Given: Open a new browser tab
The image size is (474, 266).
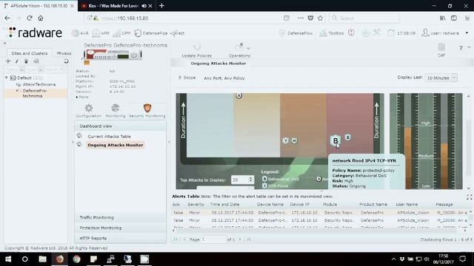Looking at the screenshot, I should click(161, 5).
